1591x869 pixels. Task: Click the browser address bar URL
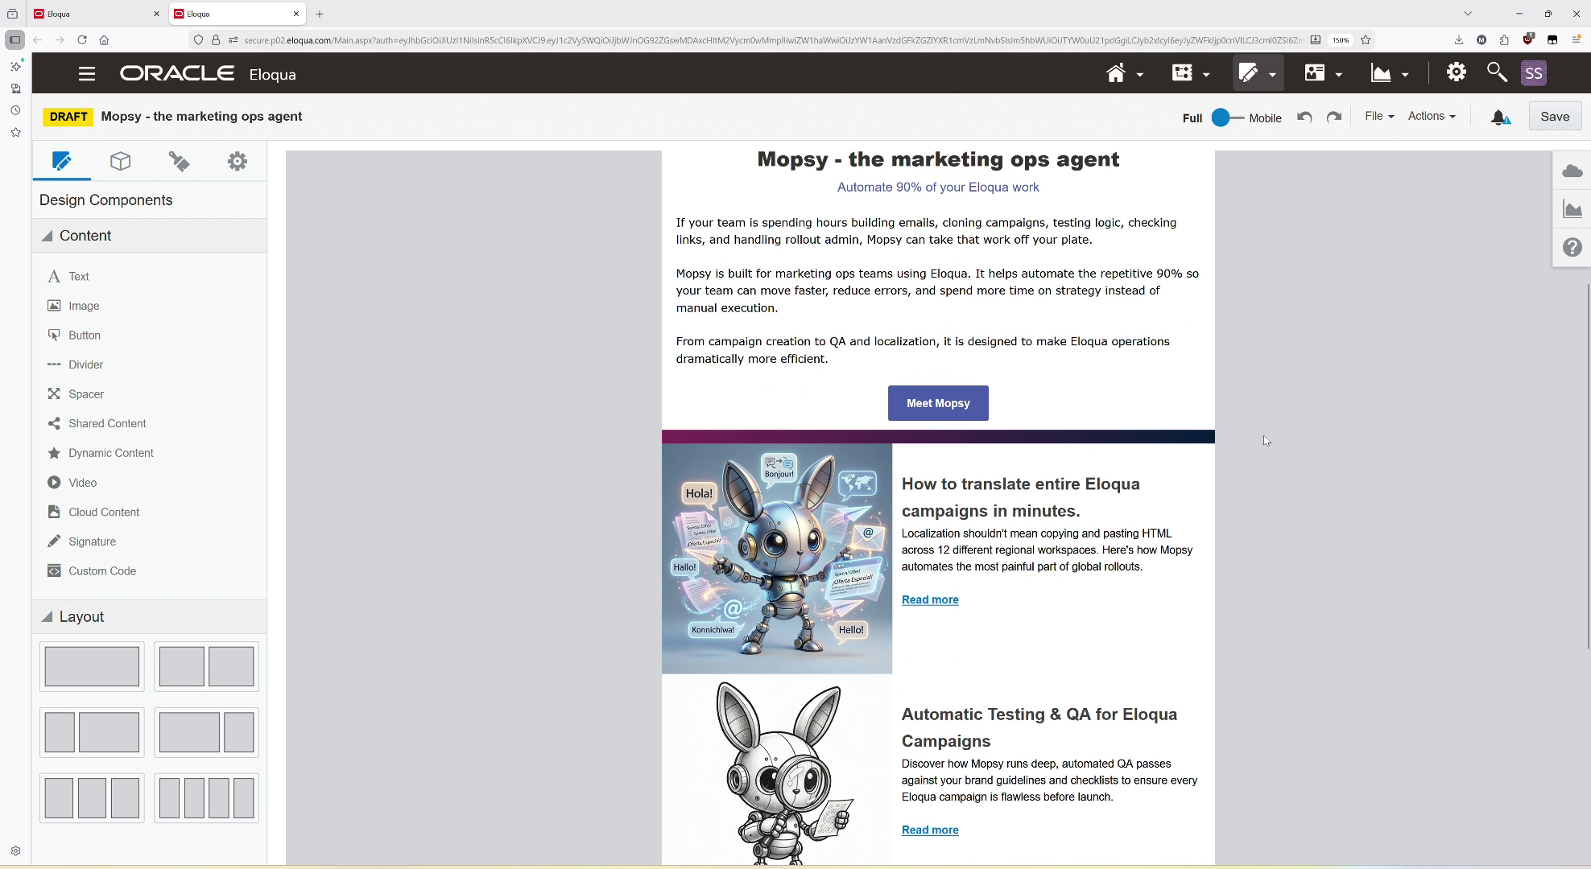[773, 39]
